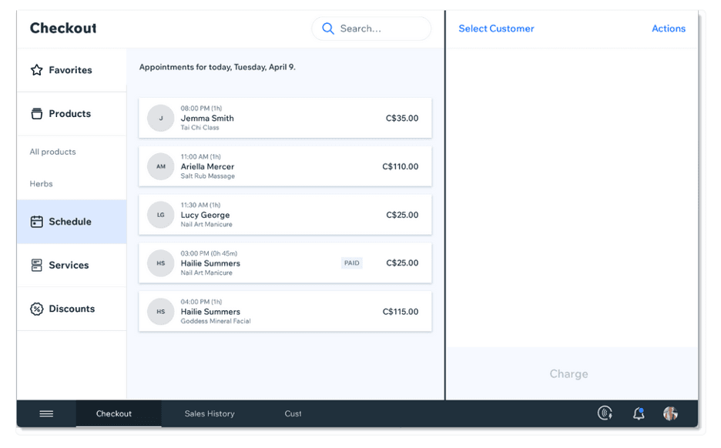Click inside the Search field
721x448 pixels.
pos(370,28)
